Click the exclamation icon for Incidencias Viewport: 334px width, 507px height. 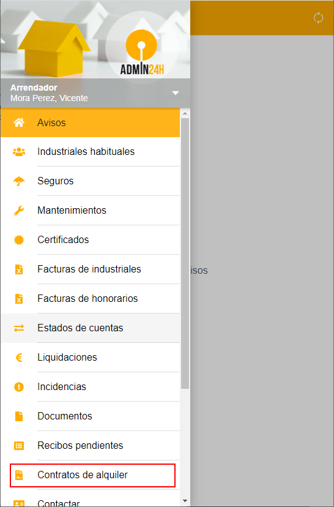(x=19, y=387)
